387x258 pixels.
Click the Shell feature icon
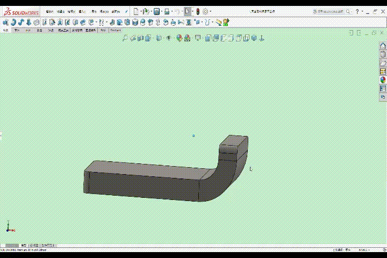pyautogui.click(x=127, y=23)
